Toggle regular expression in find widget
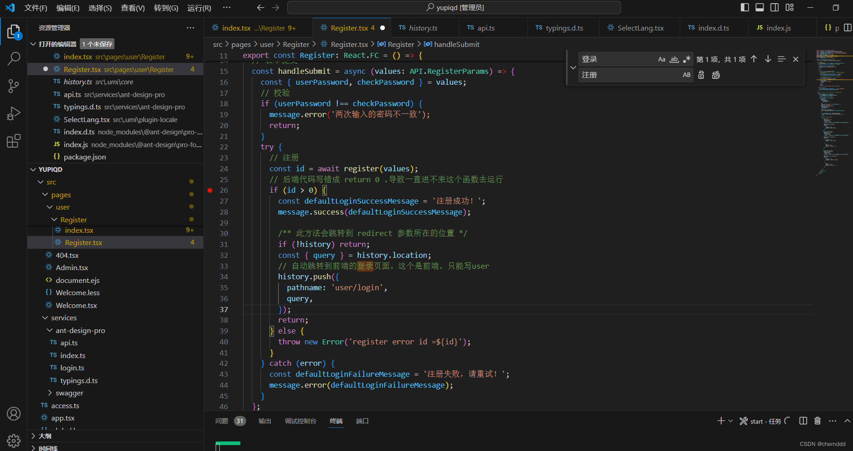Image resolution: width=853 pixels, height=451 pixels. 687,59
